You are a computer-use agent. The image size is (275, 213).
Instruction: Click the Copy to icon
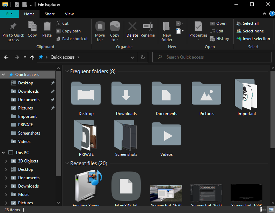tap(115, 26)
